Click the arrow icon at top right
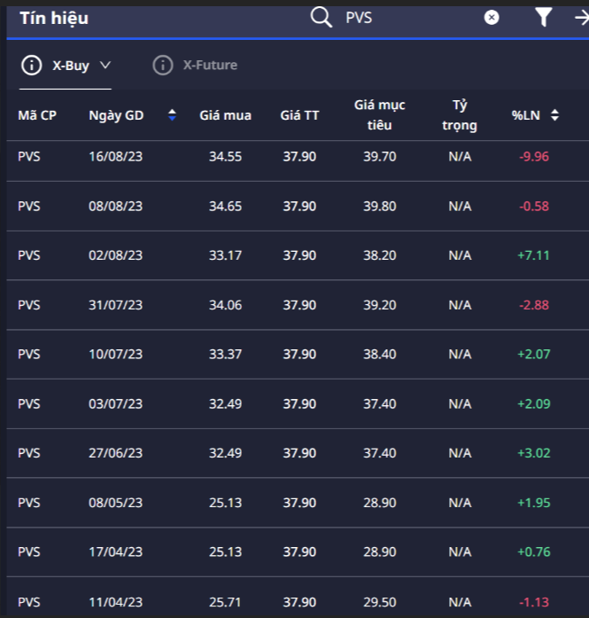The height and width of the screenshot is (618, 589). 581,17
